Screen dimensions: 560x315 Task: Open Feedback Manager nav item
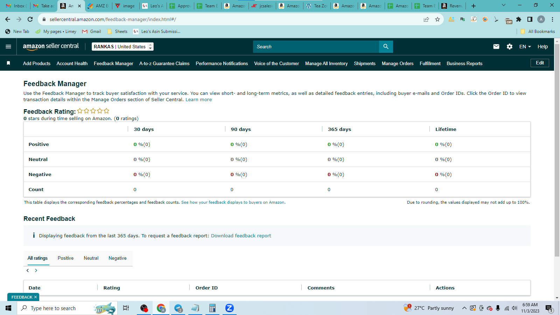(113, 63)
